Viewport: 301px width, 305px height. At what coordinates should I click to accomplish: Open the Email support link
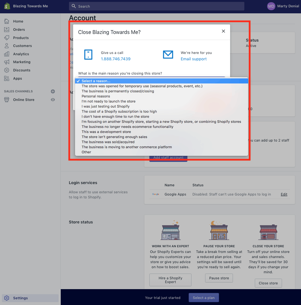[194, 59]
